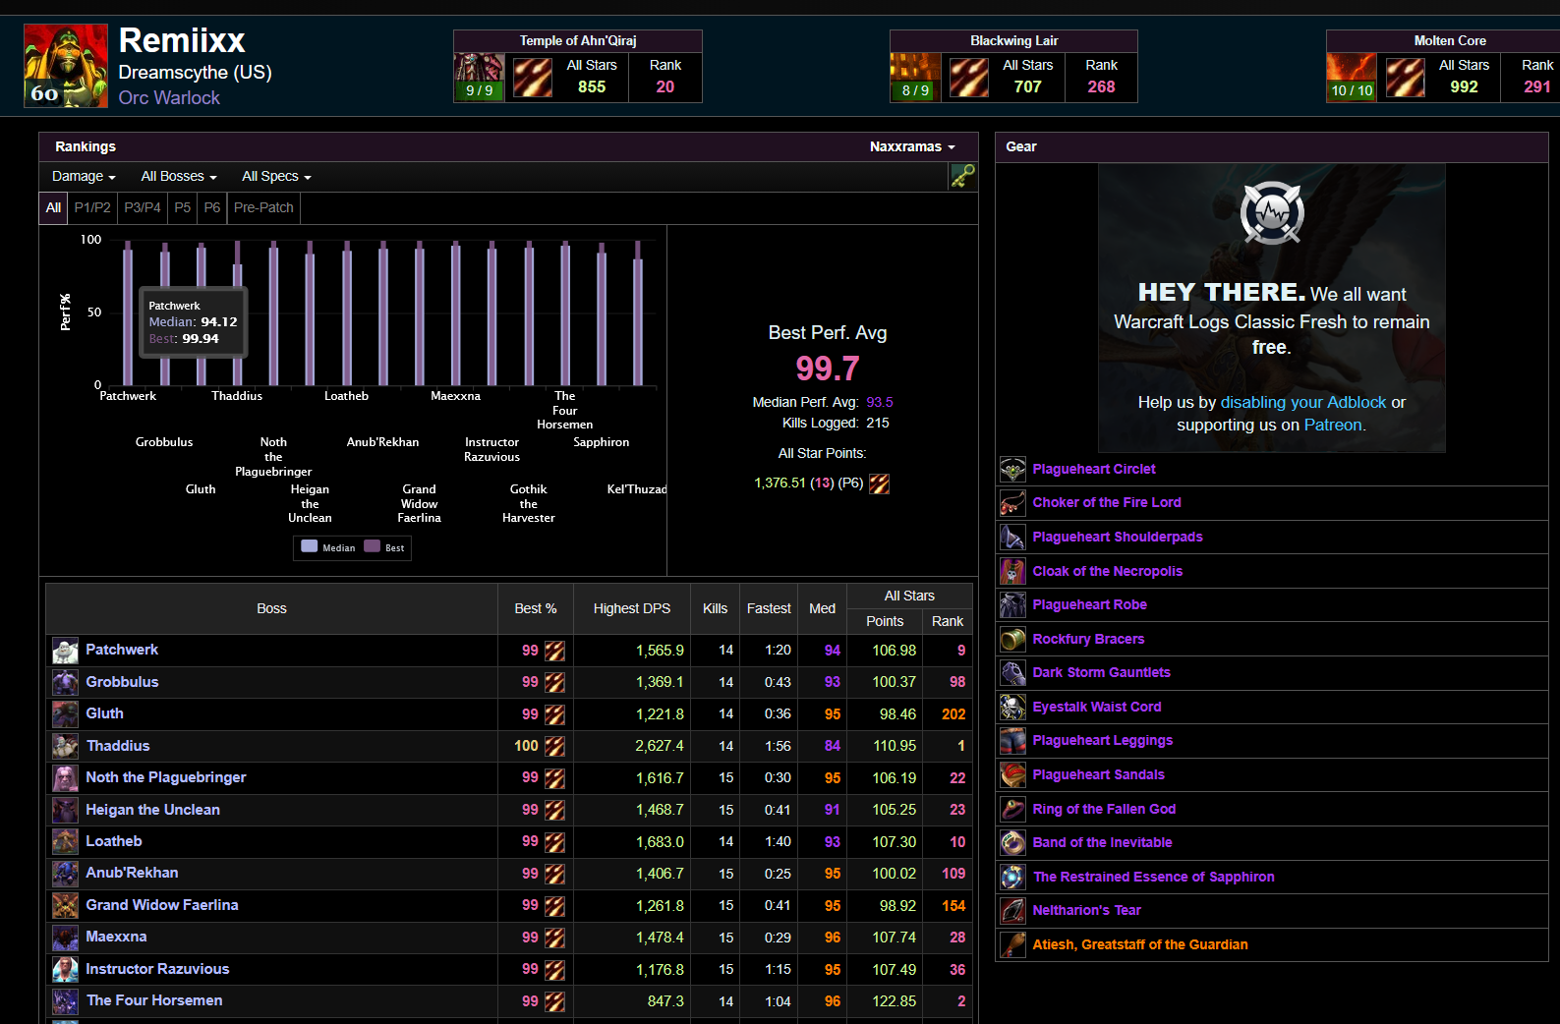Click the Instructor Razuvious boss icon
Viewport: 1560px width, 1024px height.
coord(65,969)
